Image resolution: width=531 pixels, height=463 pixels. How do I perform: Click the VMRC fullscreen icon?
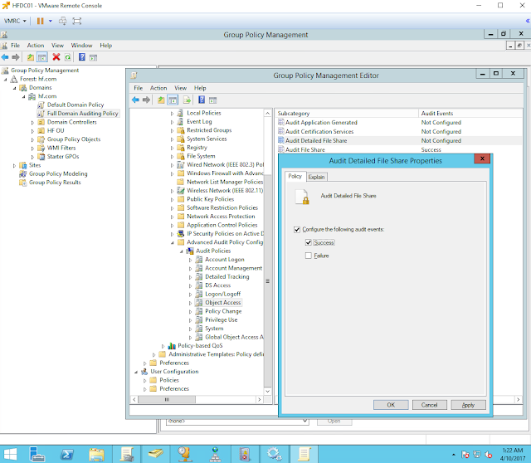click(x=77, y=21)
